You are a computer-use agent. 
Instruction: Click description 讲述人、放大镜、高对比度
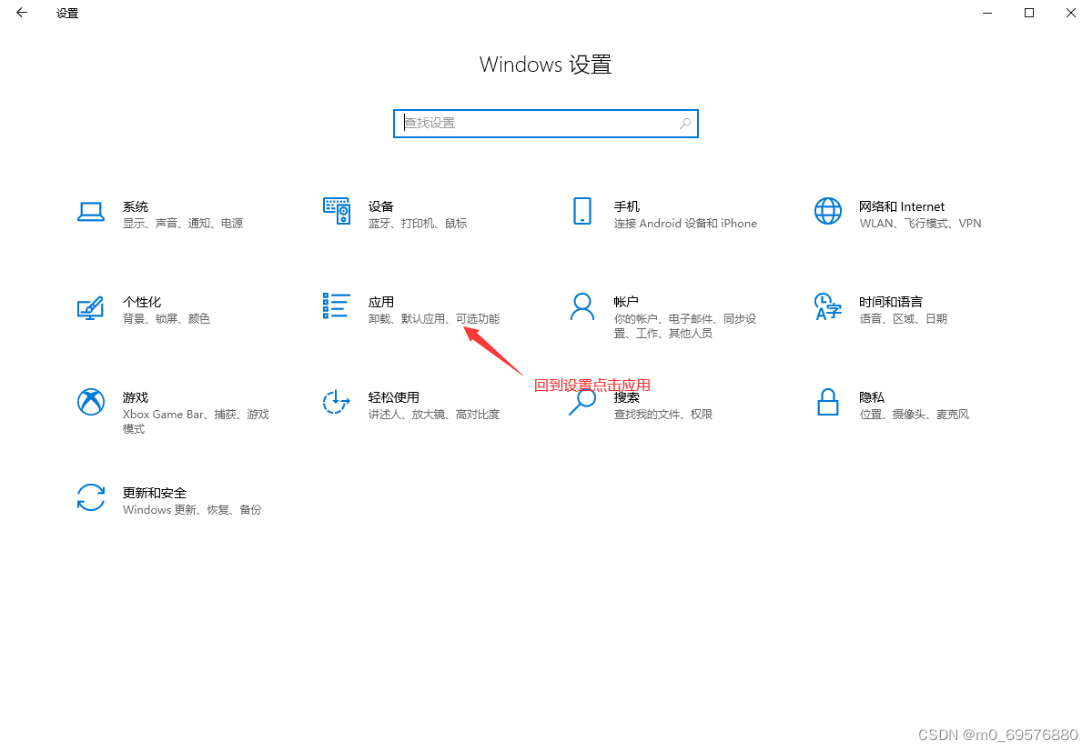pyautogui.click(x=434, y=415)
